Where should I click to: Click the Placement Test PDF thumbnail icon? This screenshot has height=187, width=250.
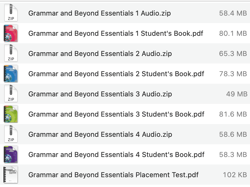[11, 175]
